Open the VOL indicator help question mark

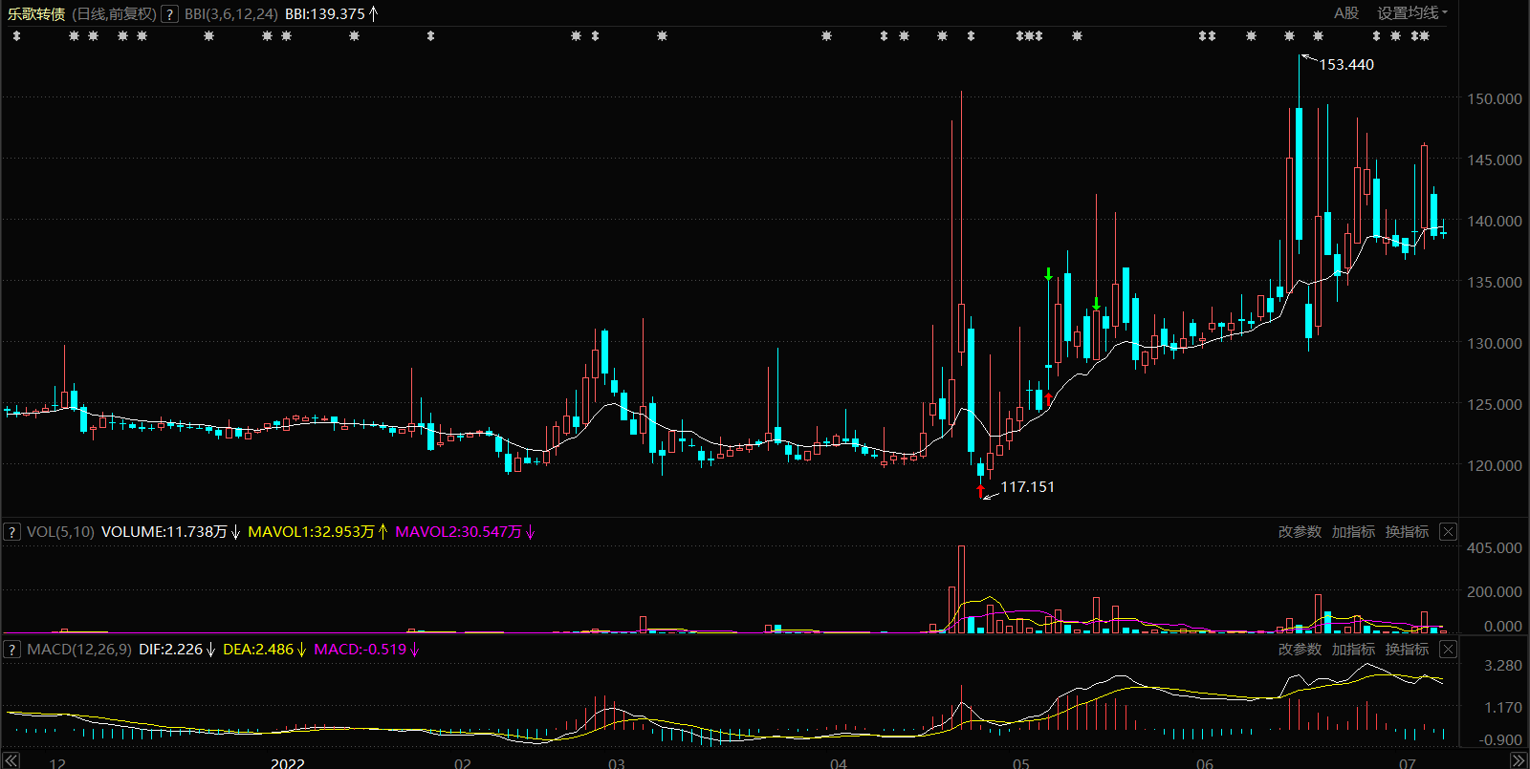11,532
